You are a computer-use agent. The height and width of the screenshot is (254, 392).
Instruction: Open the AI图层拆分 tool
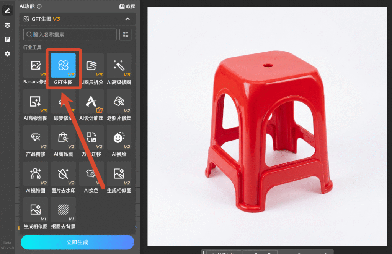pos(91,69)
